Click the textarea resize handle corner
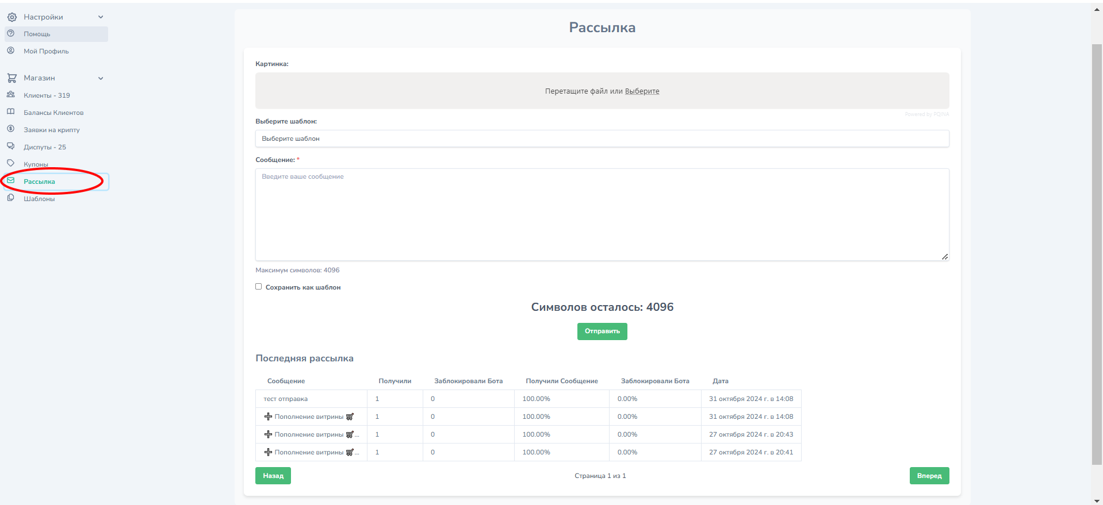Viewport: 1103px width, 505px height. click(945, 257)
